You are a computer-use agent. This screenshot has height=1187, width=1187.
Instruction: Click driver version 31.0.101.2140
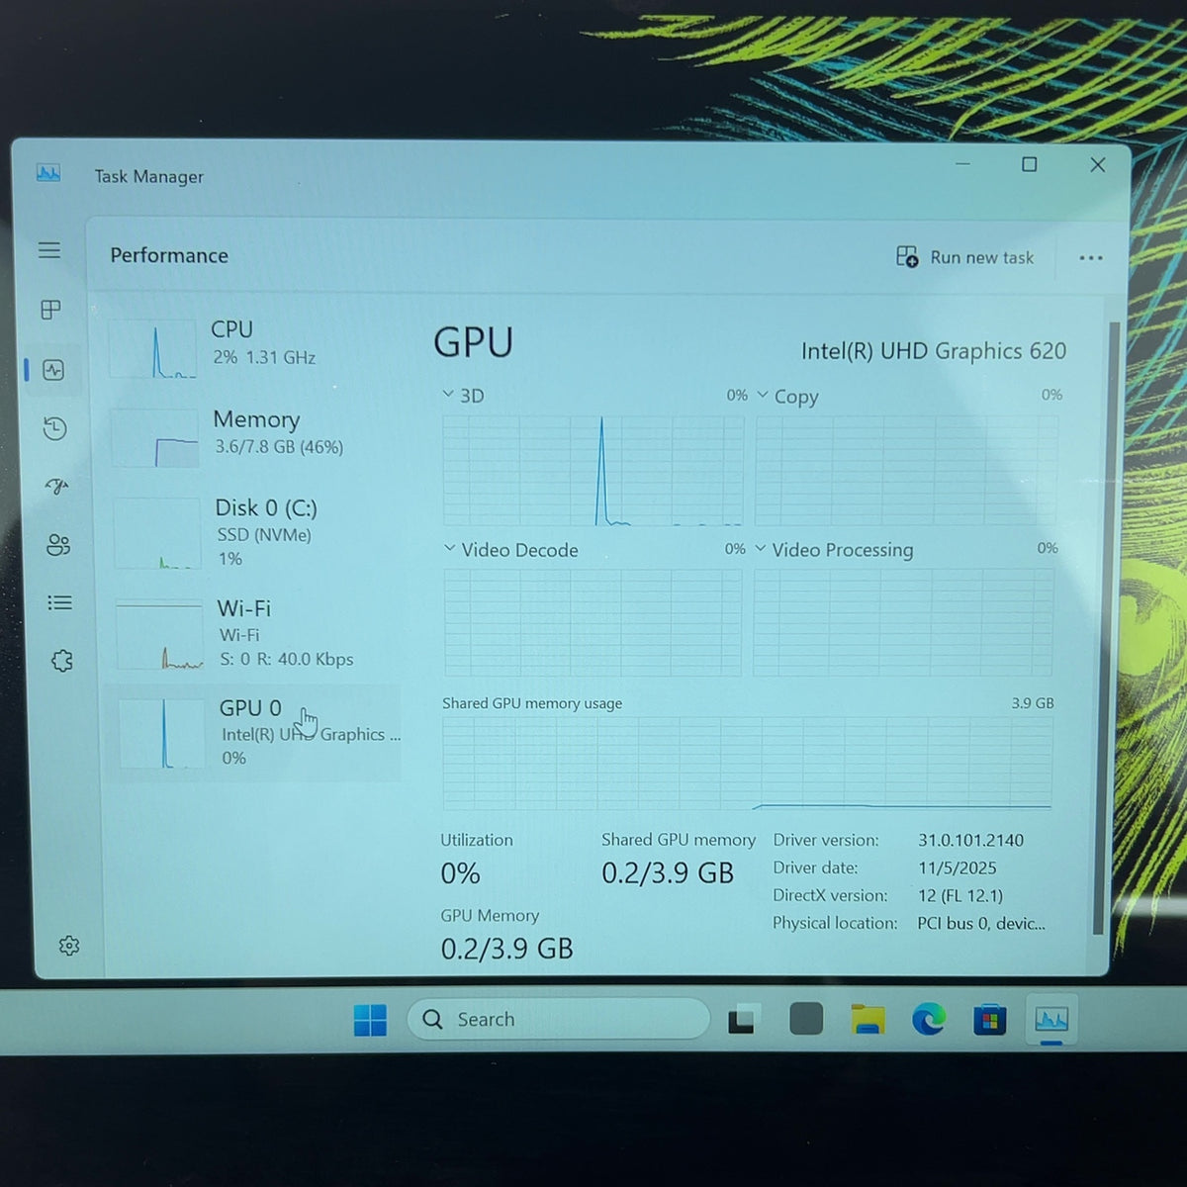[970, 840]
